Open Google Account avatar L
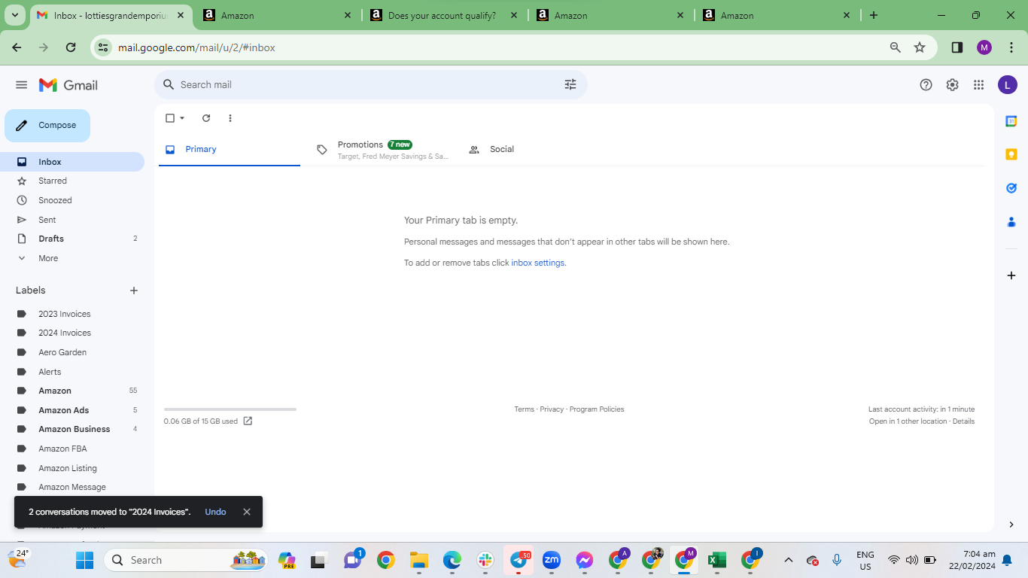 [1008, 85]
